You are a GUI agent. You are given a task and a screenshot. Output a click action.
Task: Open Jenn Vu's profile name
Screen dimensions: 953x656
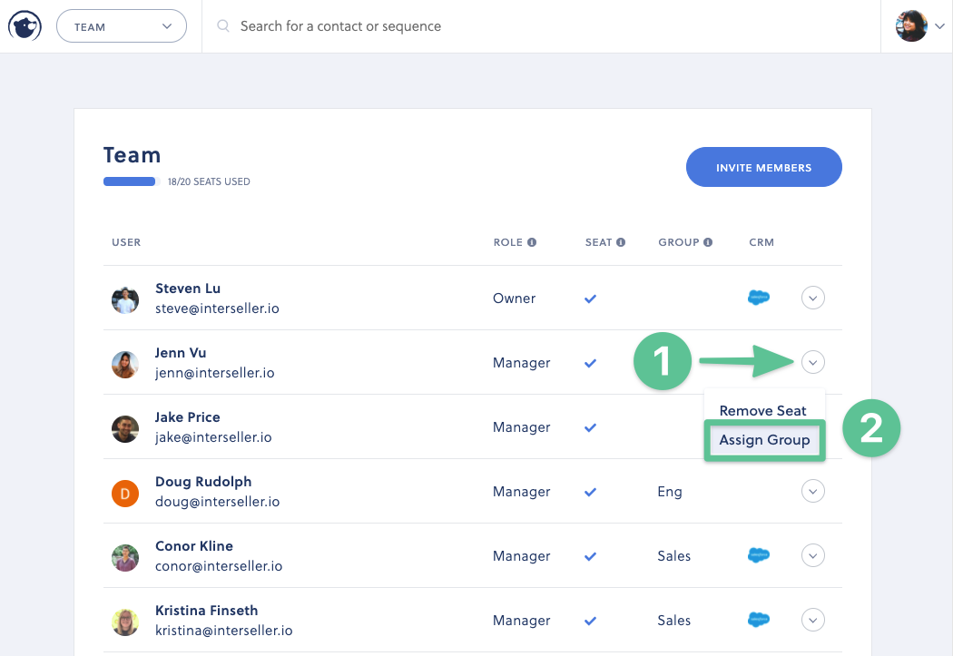coord(181,352)
